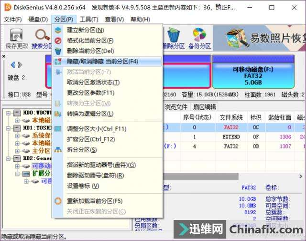
Task: Click the horizontal scrollbar right arrow
Action: tap(301, 176)
